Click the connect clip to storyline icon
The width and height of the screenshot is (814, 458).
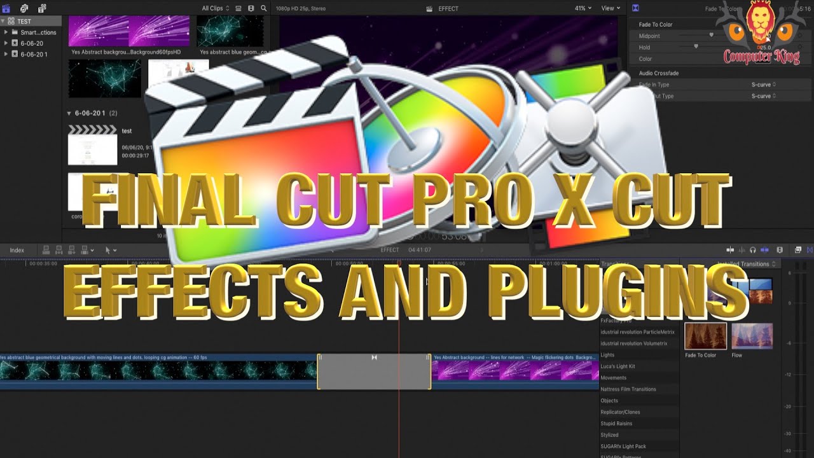tap(46, 251)
